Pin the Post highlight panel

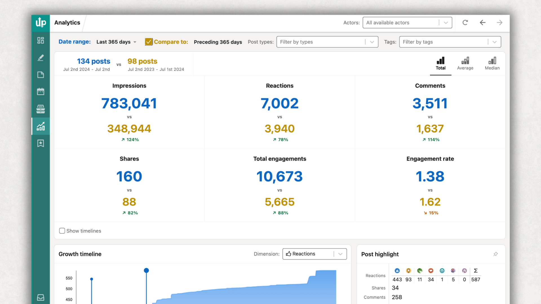click(x=496, y=254)
